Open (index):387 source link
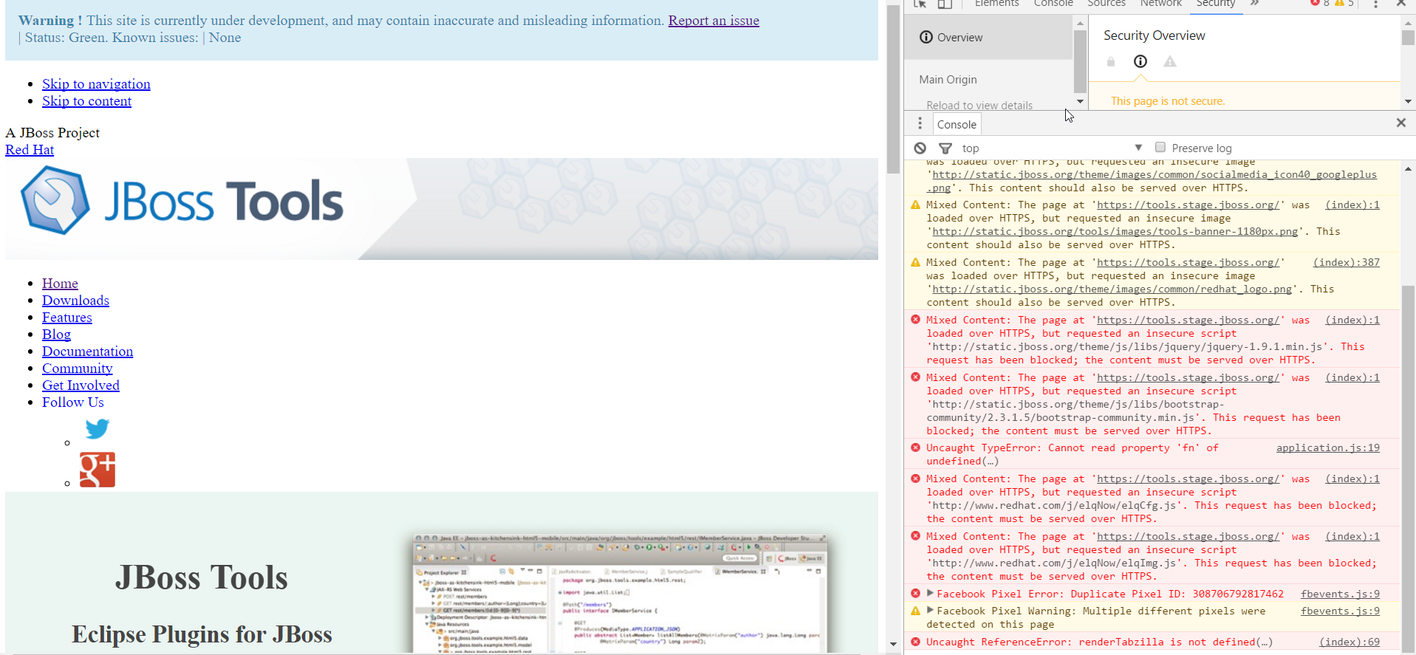This screenshot has height=655, width=1416. 1346,262
